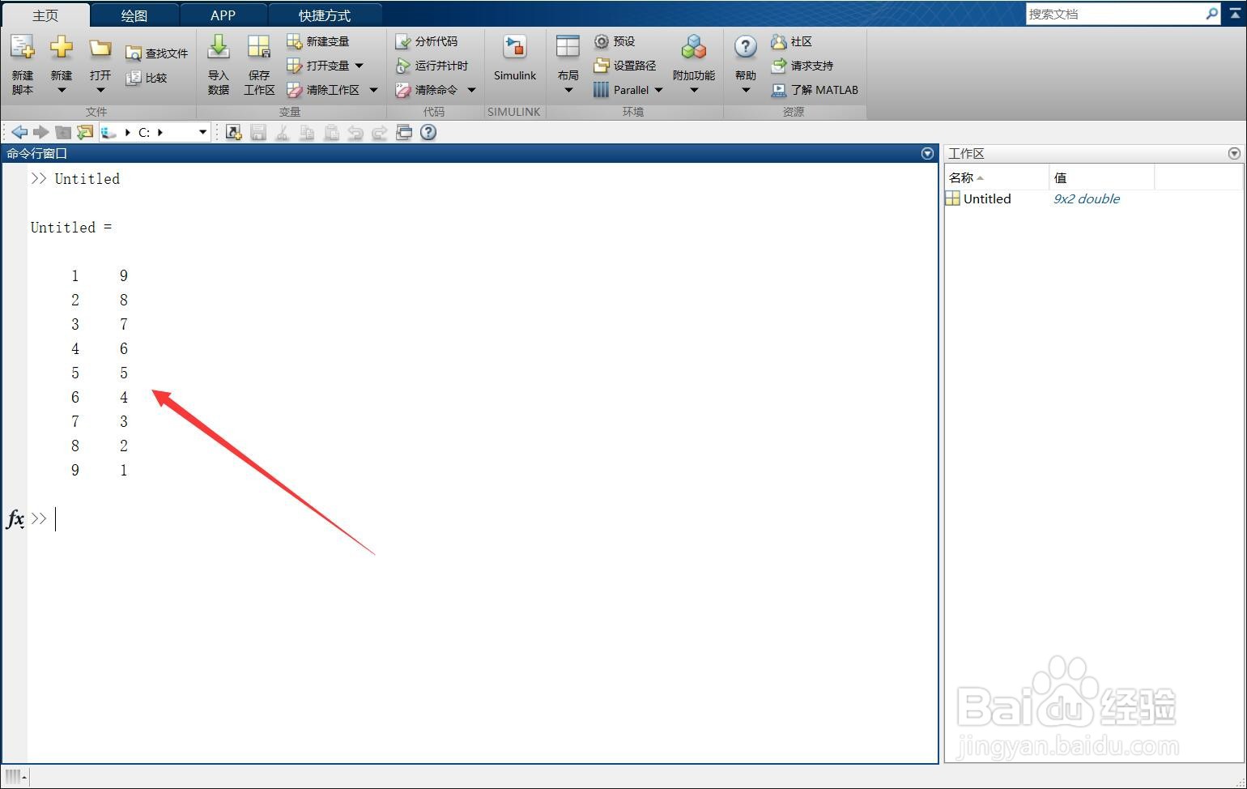This screenshot has height=789, width=1247.
Task: Launch Simulink
Action: pyautogui.click(x=515, y=58)
